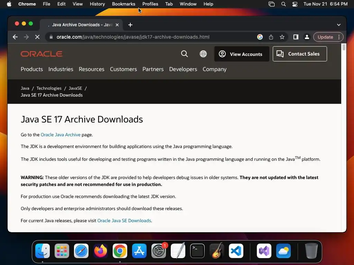
Task: Toggle the Chrome side panel icon
Action: tap(296, 37)
